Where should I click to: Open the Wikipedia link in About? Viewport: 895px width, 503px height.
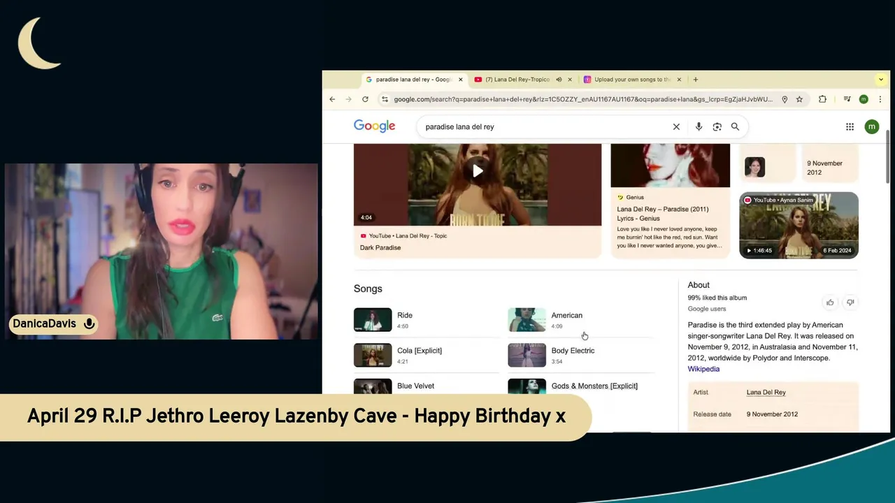(703, 369)
